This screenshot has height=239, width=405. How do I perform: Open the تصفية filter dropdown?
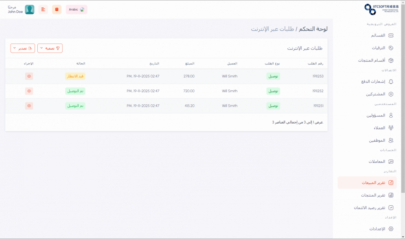50,48
